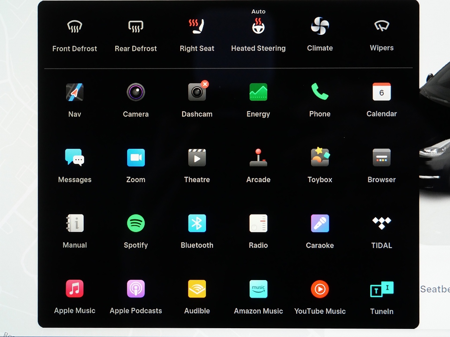The image size is (450, 337).
Task: Launch the Arcade games app
Action: point(258,157)
